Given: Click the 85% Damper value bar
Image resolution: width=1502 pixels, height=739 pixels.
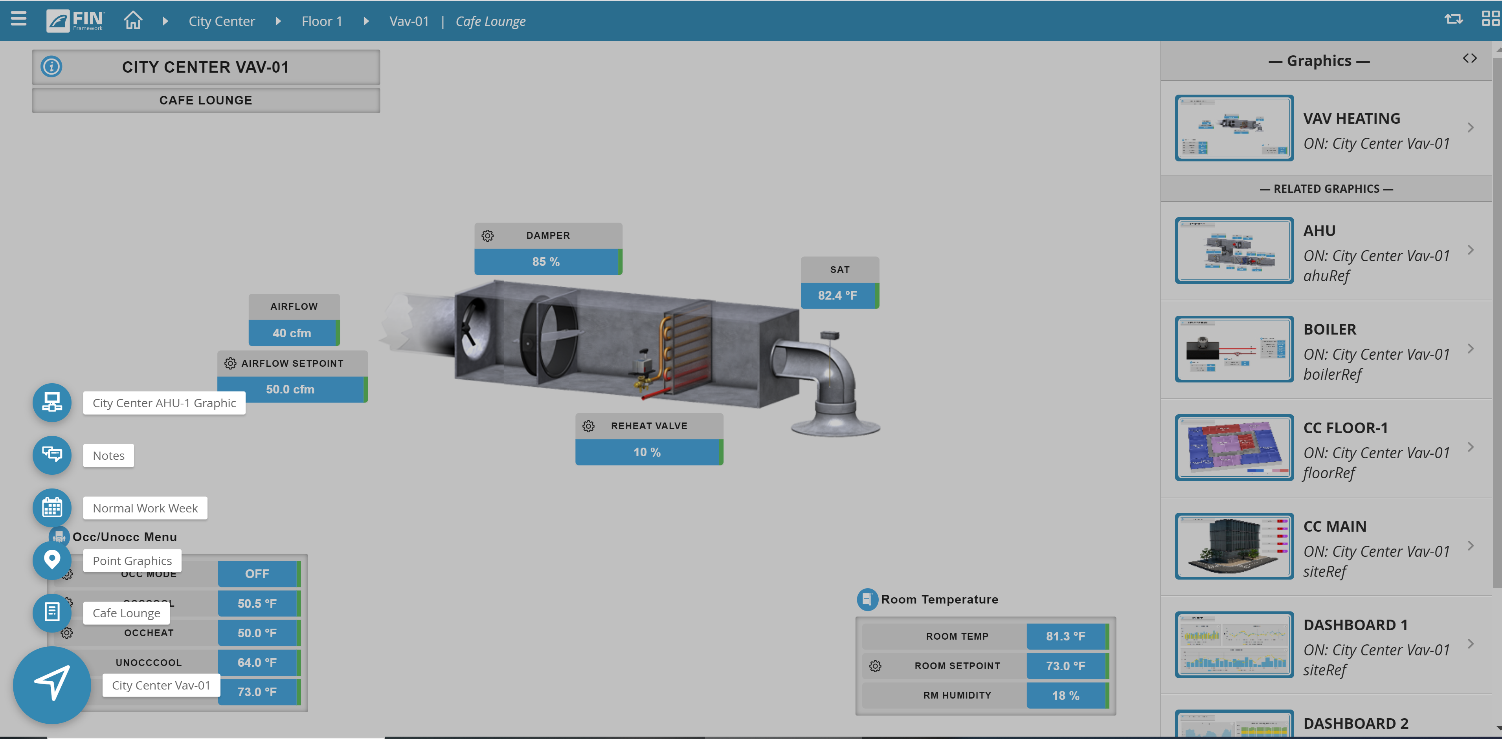Looking at the screenshot, I should pos(547,262).
